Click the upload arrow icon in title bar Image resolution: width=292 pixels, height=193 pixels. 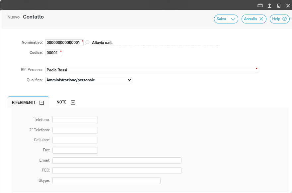(269, 5)
